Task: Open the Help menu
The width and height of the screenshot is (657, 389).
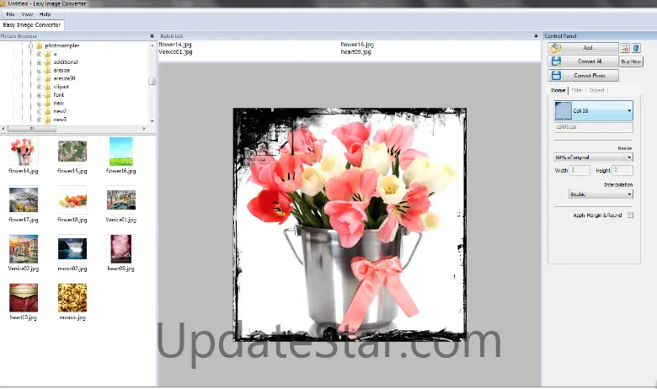Action: pos(45,14)
